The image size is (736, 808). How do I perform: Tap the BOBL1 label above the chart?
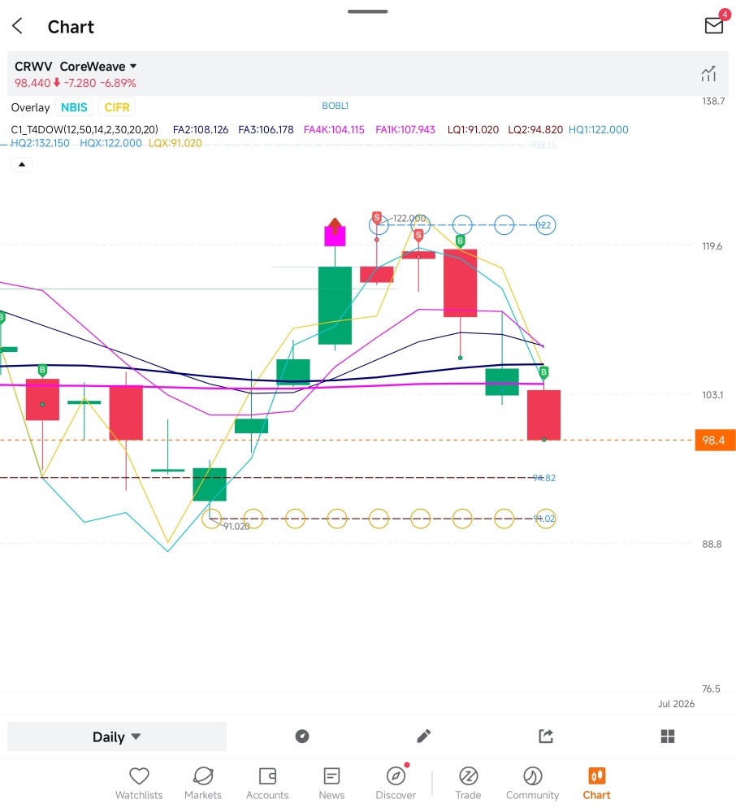[x=336, y=106]
